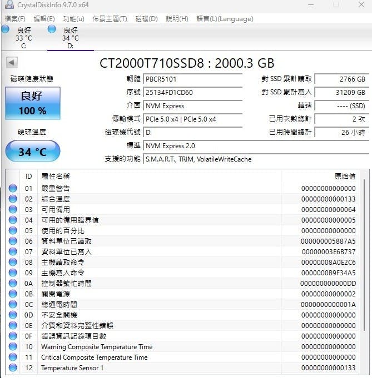Click the standard field NVM Express 2.0
The image size is (372, 378).
(256, 146)
